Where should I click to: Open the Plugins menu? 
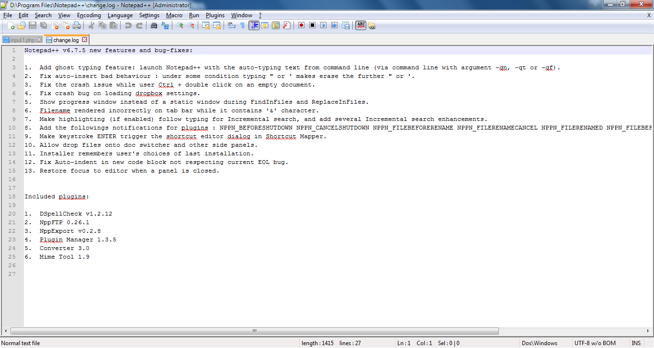click(x=215, y=15)
